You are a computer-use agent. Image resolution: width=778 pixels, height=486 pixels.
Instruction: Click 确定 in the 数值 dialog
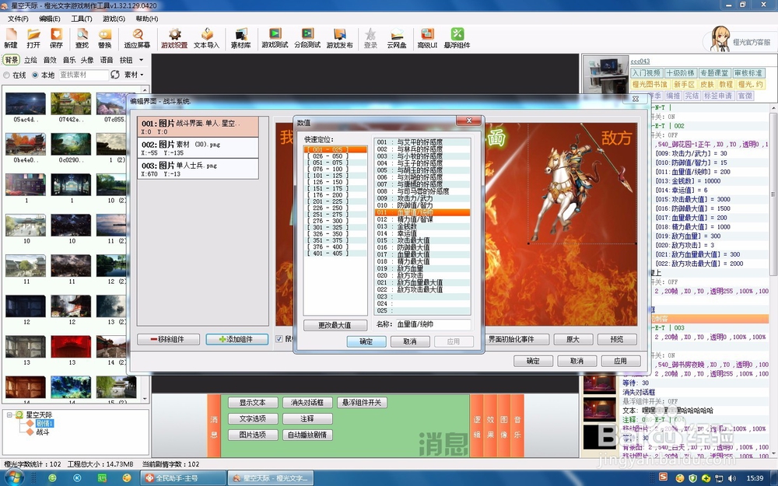click(x=366, y=341)
